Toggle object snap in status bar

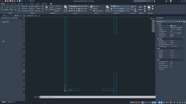(155, 103)
